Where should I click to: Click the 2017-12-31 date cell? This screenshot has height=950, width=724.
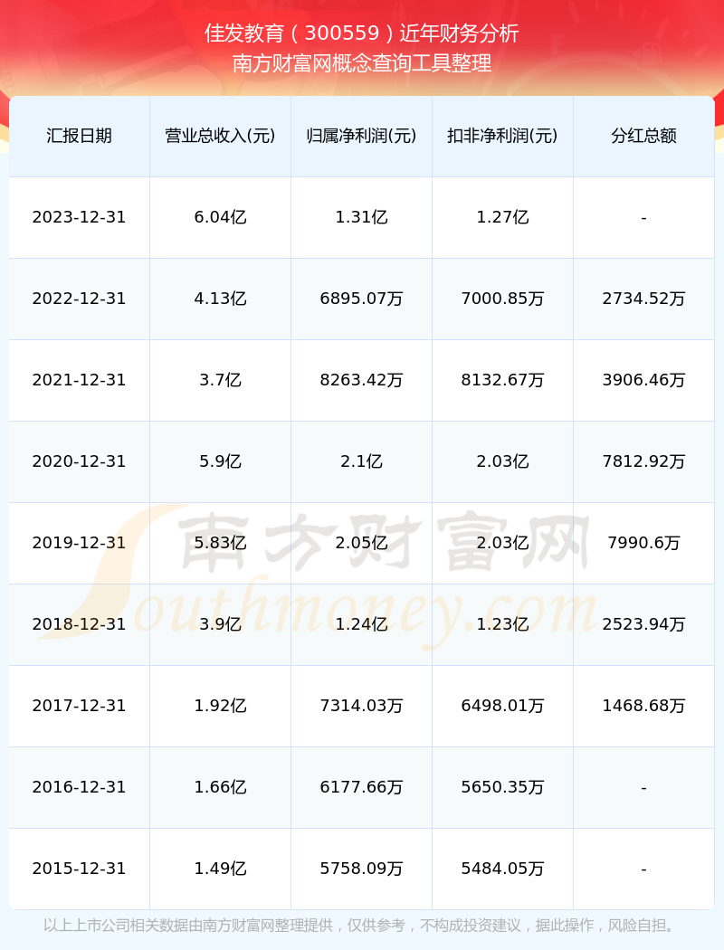pos(80,705)
